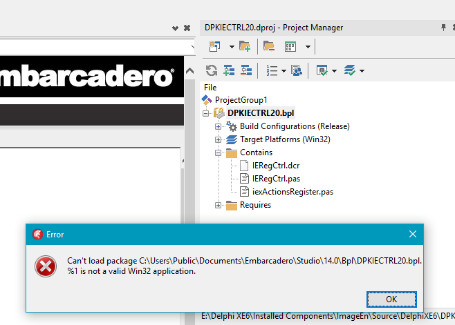Click the numbered list sort icon
Image resolution: width=455 pixels, height=325 pixels.
[272, 70]
